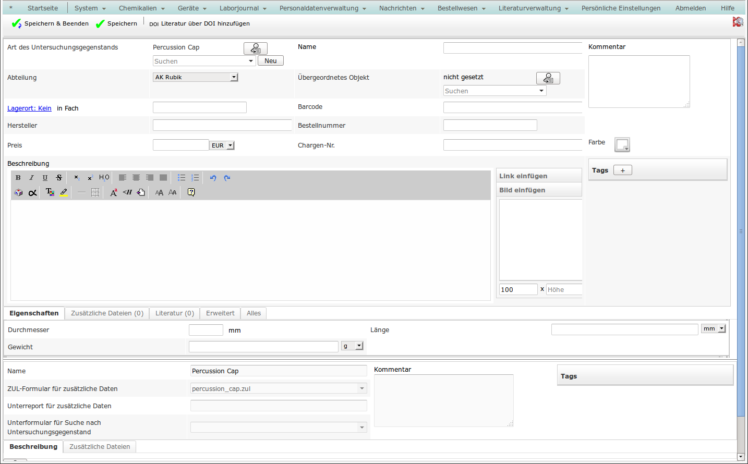Click the yellow text highlight icon
The width and height of the screenshot is (748, 464).
pyautogui.click(x=64, y=192)
